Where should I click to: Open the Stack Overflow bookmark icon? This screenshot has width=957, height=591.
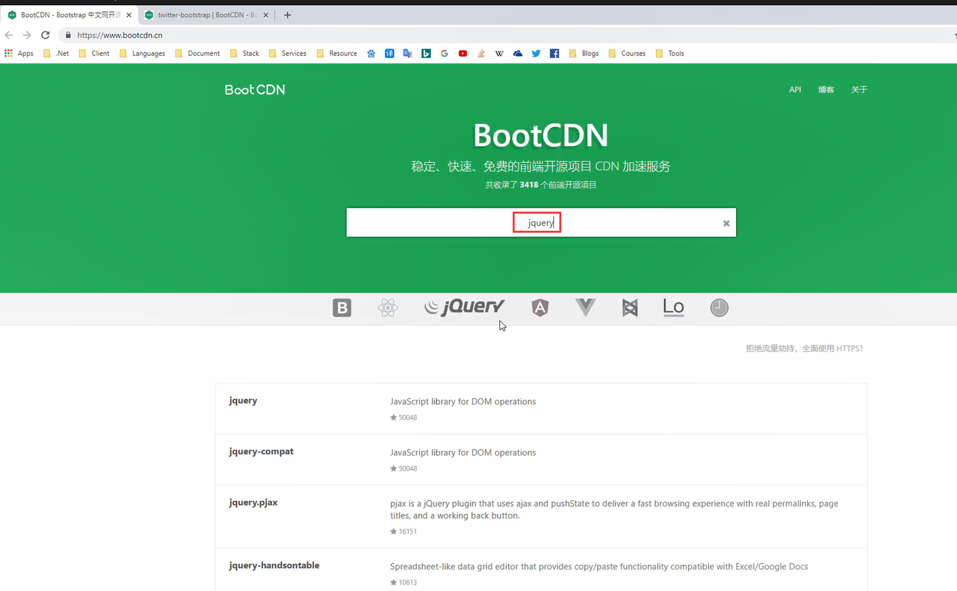point(481,53)
